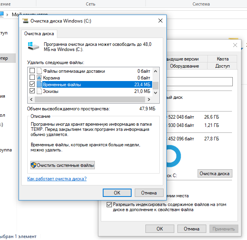The height and width of the screenshot is (240, 247).
Task: Select the Файлы оптимизации доставки row text
Action: pos(74,71)
